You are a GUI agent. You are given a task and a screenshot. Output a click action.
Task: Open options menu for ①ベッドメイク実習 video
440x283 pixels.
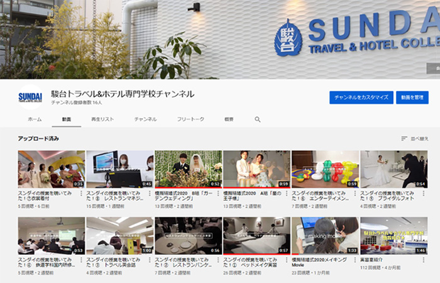pos(287,260)
